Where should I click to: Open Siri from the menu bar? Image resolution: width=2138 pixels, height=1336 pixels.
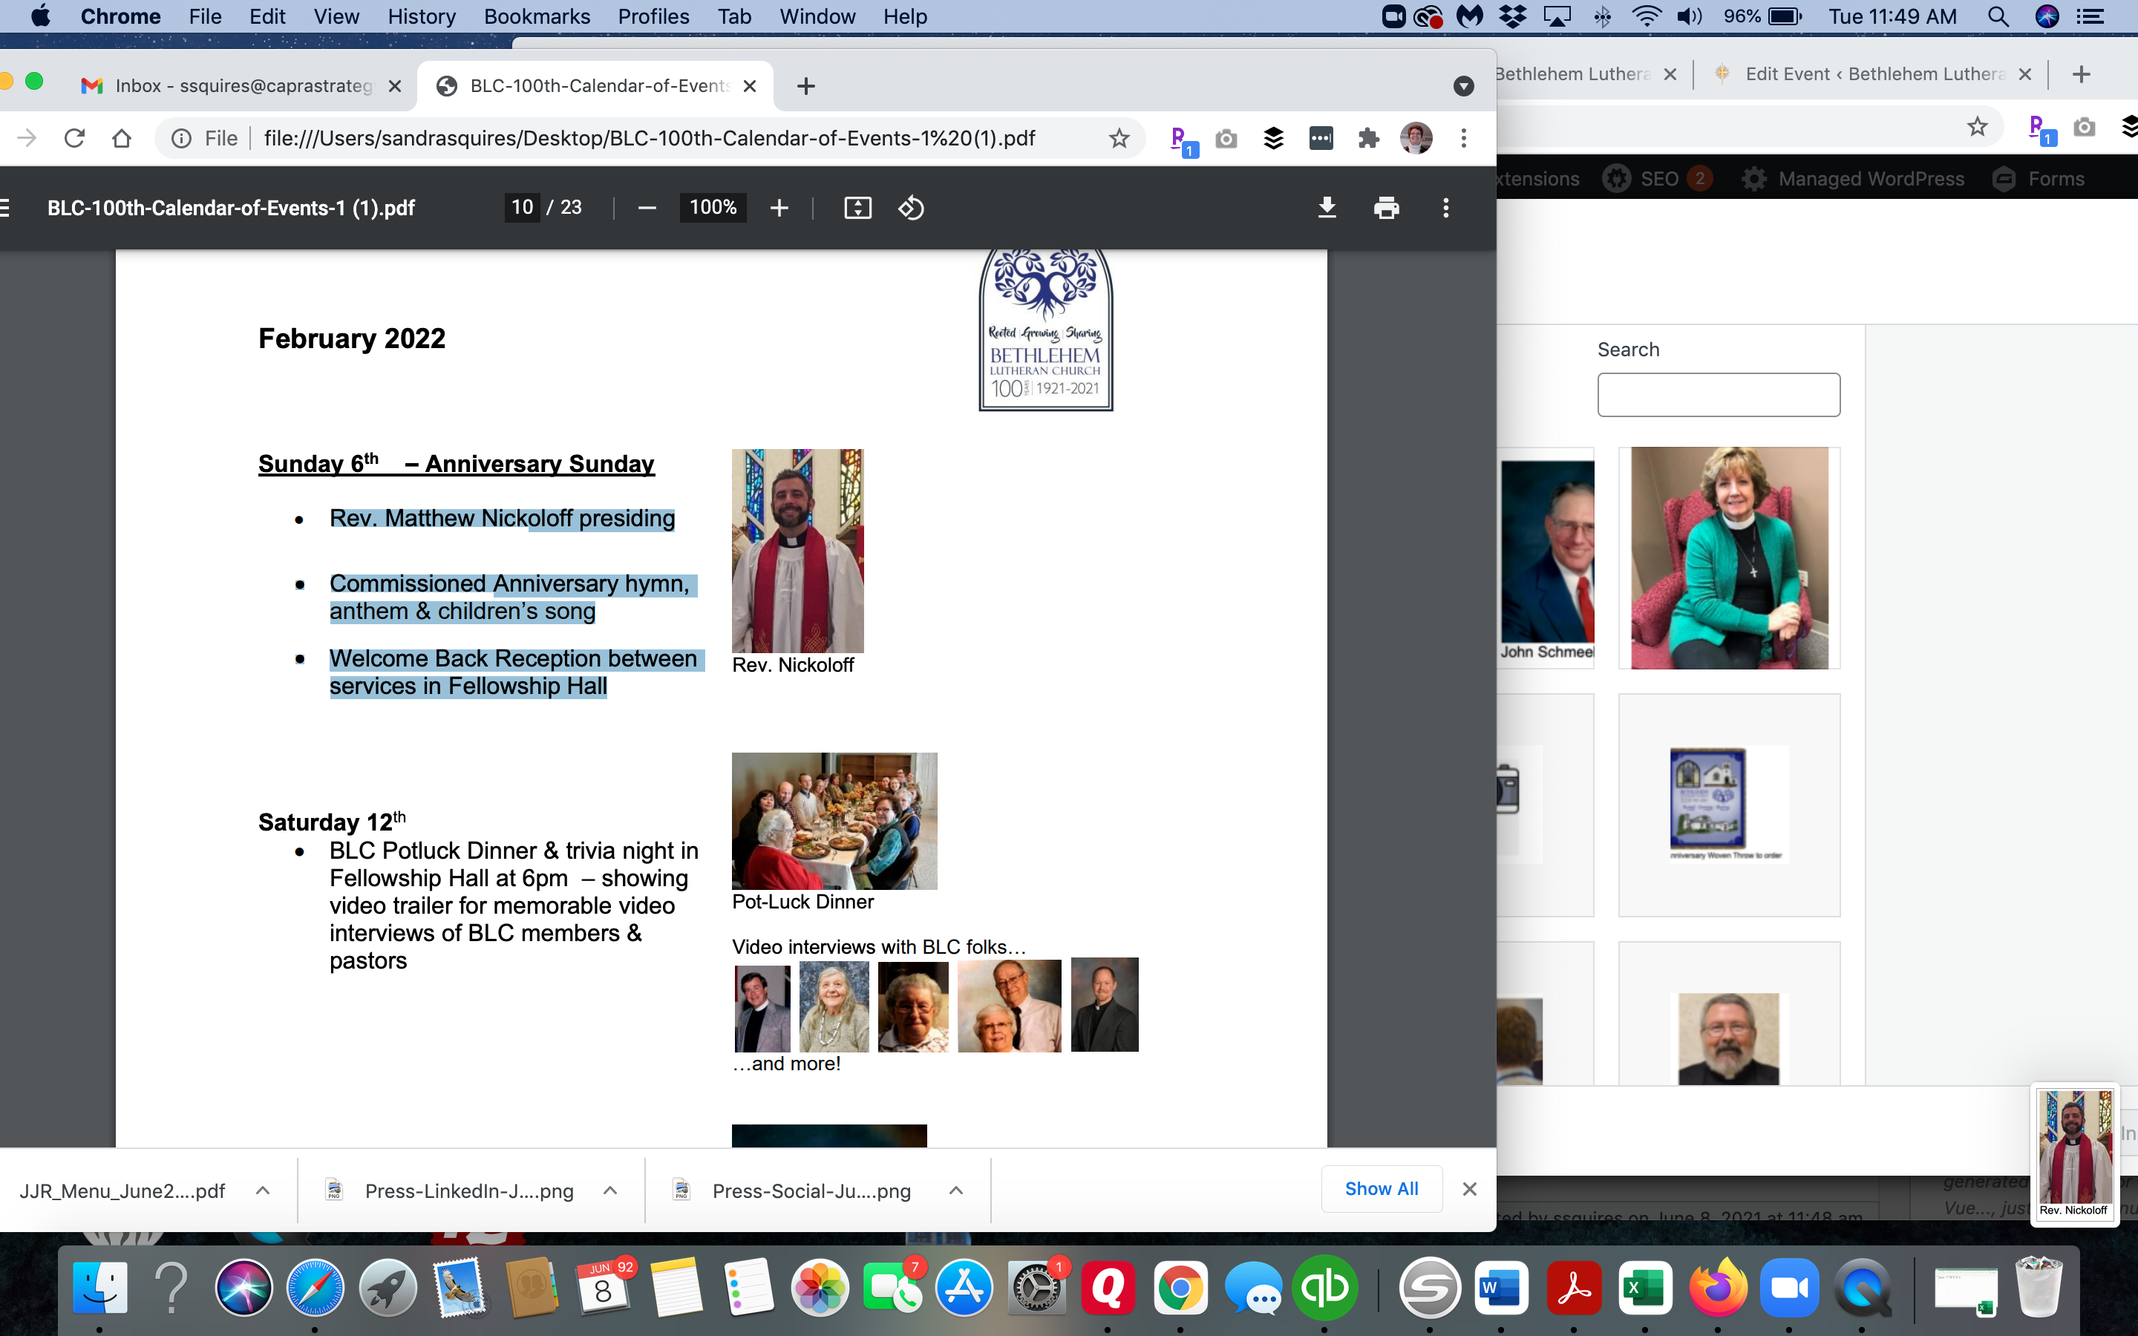click(x=2047, y=17)
